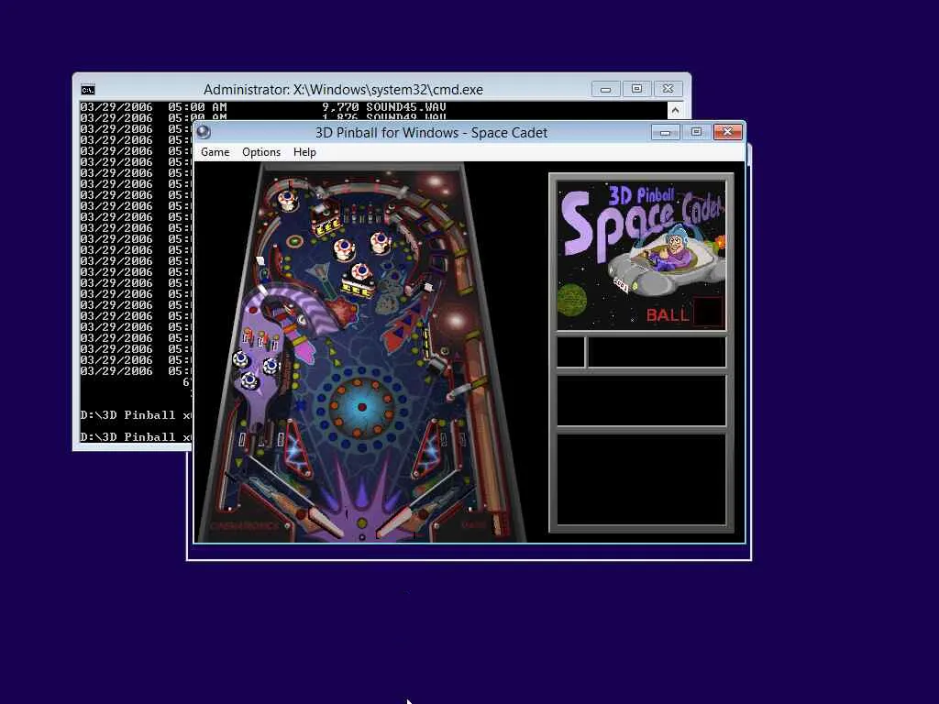Click the 'D:\3D Pinball' prompt line at the bottom of cmd

coord(136,437)
